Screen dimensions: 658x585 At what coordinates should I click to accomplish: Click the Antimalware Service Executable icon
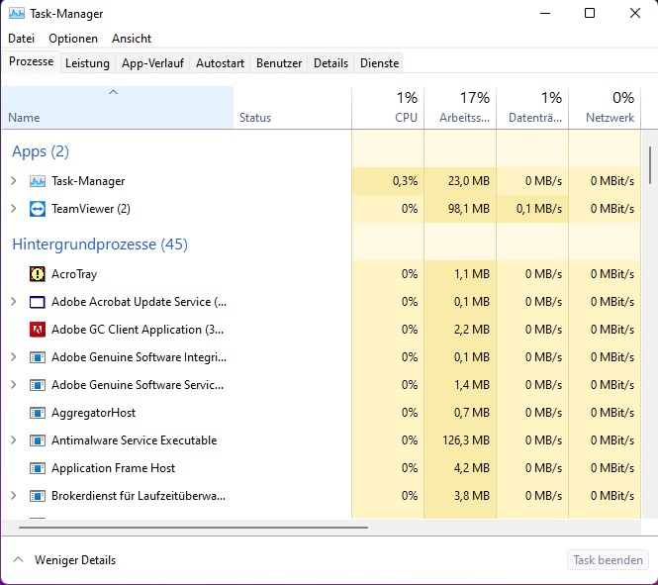(38, 440)
